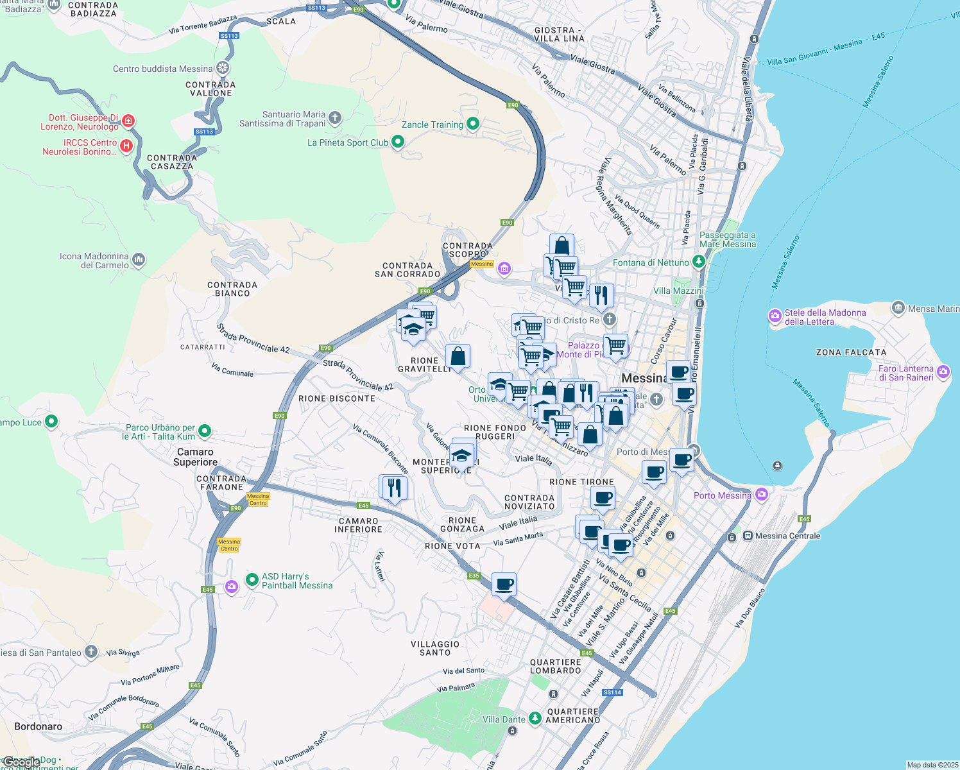Image resolution: width=960 pixels, height=770 pixels.
Task: Select the RIONE BISCONTE label
Action: click(x=337, y=398)
